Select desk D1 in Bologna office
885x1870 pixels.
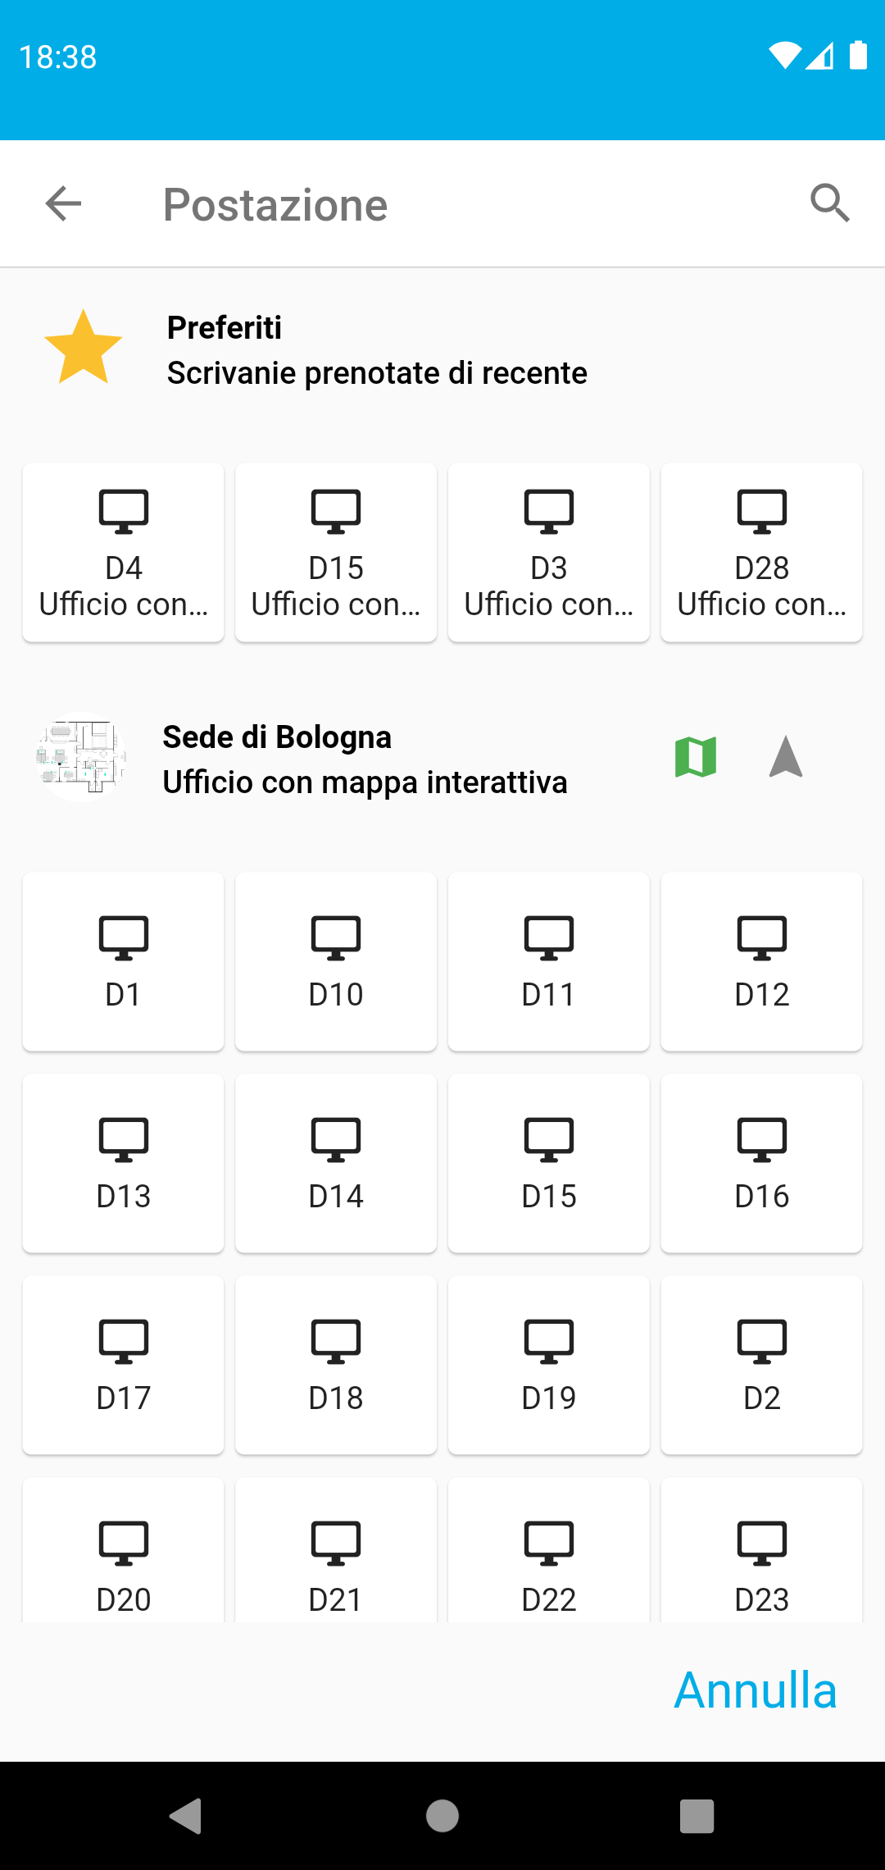coord(124,961)
